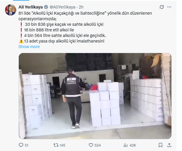Bookmark this post
182x151 pixels.
tap(160, 145)
